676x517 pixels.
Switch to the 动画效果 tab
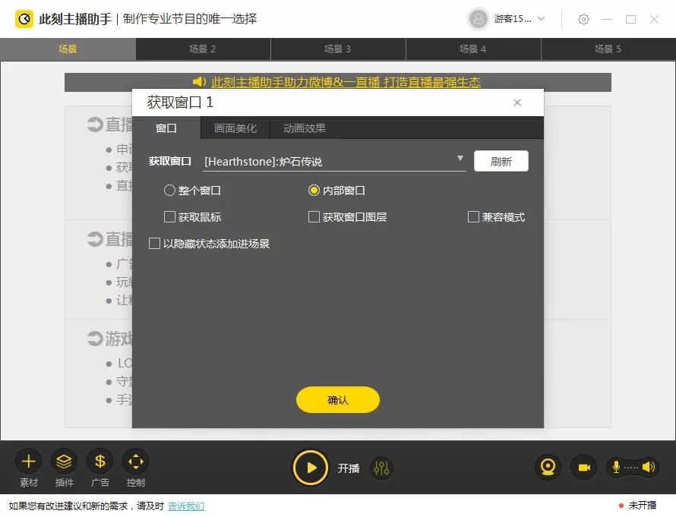coord(305,128)
